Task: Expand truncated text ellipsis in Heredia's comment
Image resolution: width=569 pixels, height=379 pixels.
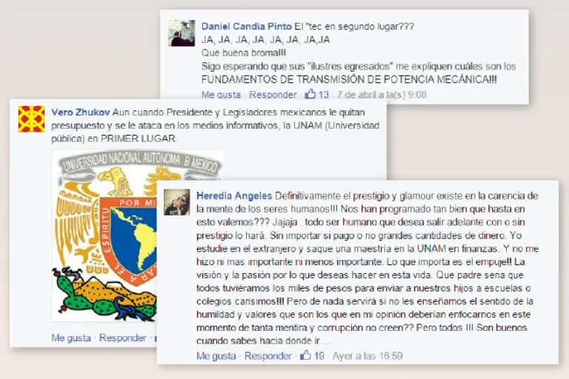Action: coord(327,343)
